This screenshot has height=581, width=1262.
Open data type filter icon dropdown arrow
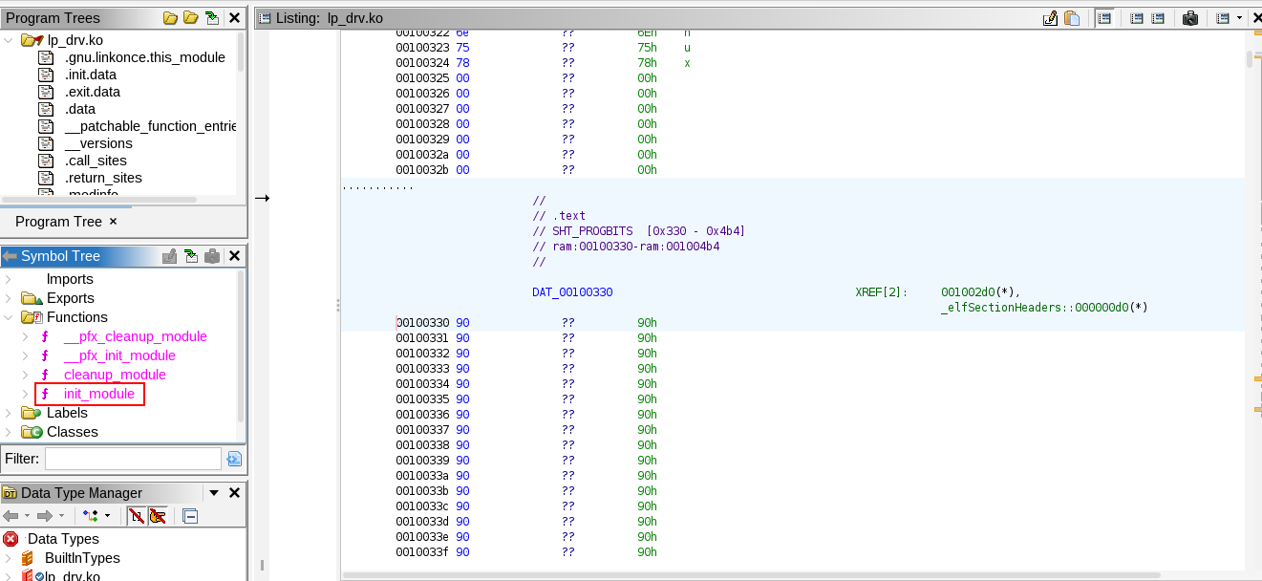[x=106, y=516]
